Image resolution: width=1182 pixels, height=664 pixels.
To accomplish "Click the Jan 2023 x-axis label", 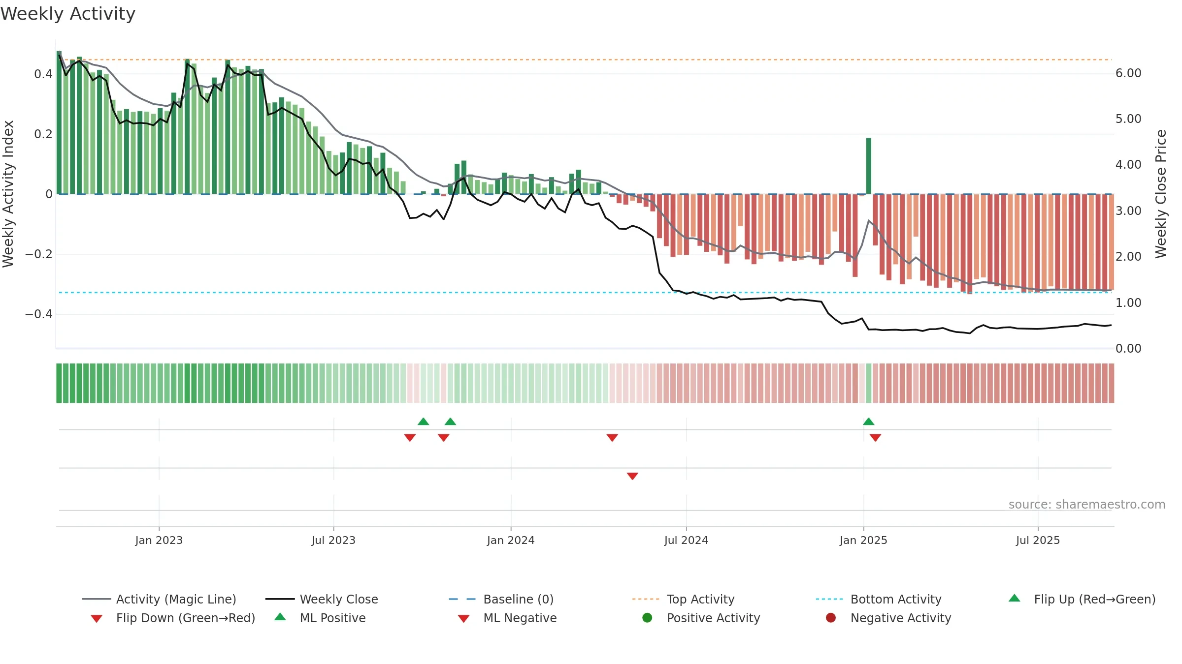I will point(159,540).
